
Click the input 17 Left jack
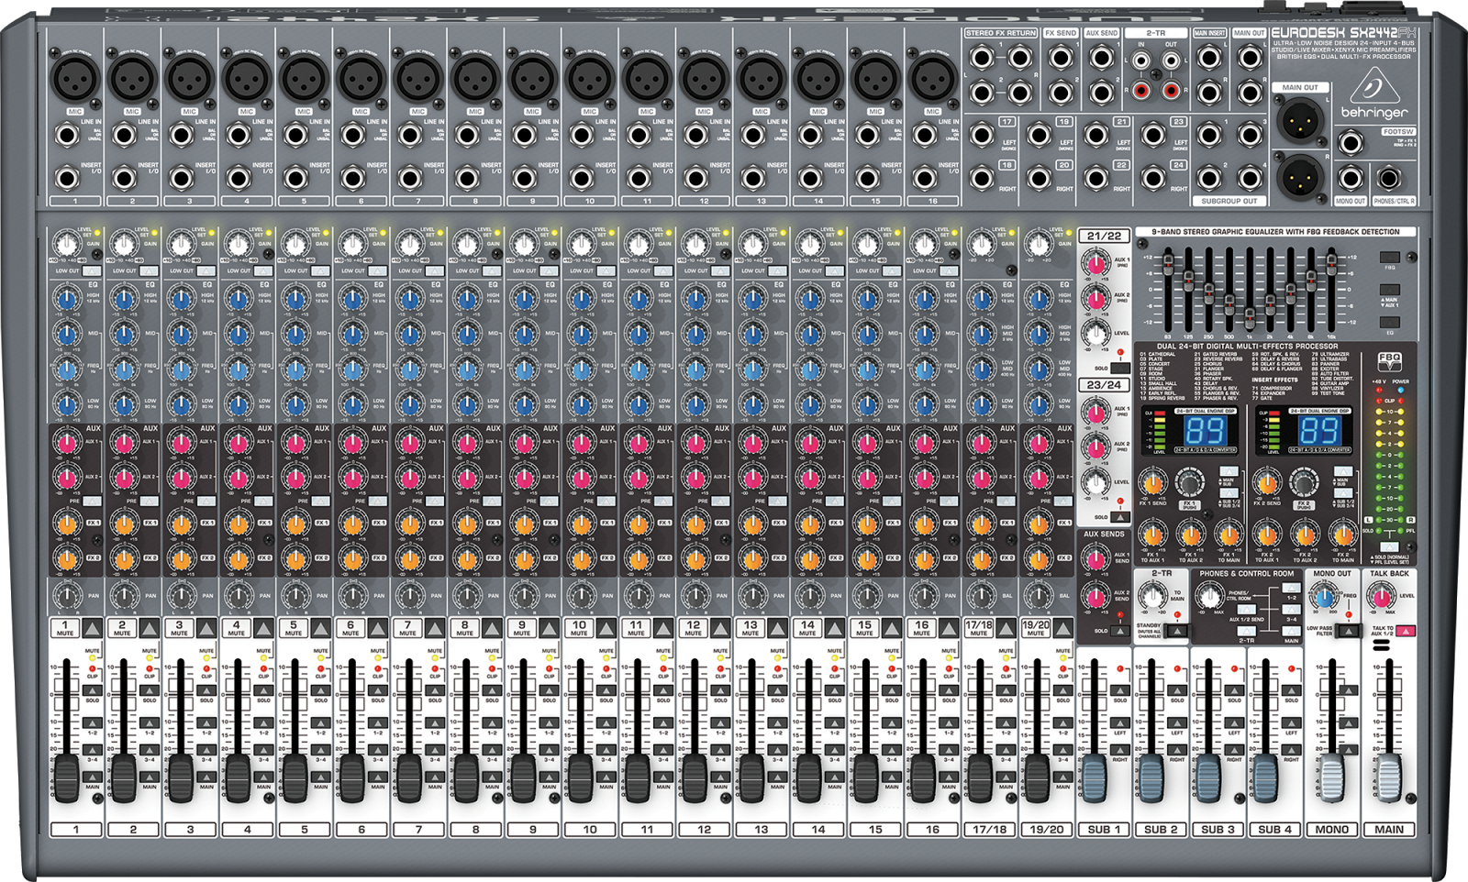click(982, 136)
